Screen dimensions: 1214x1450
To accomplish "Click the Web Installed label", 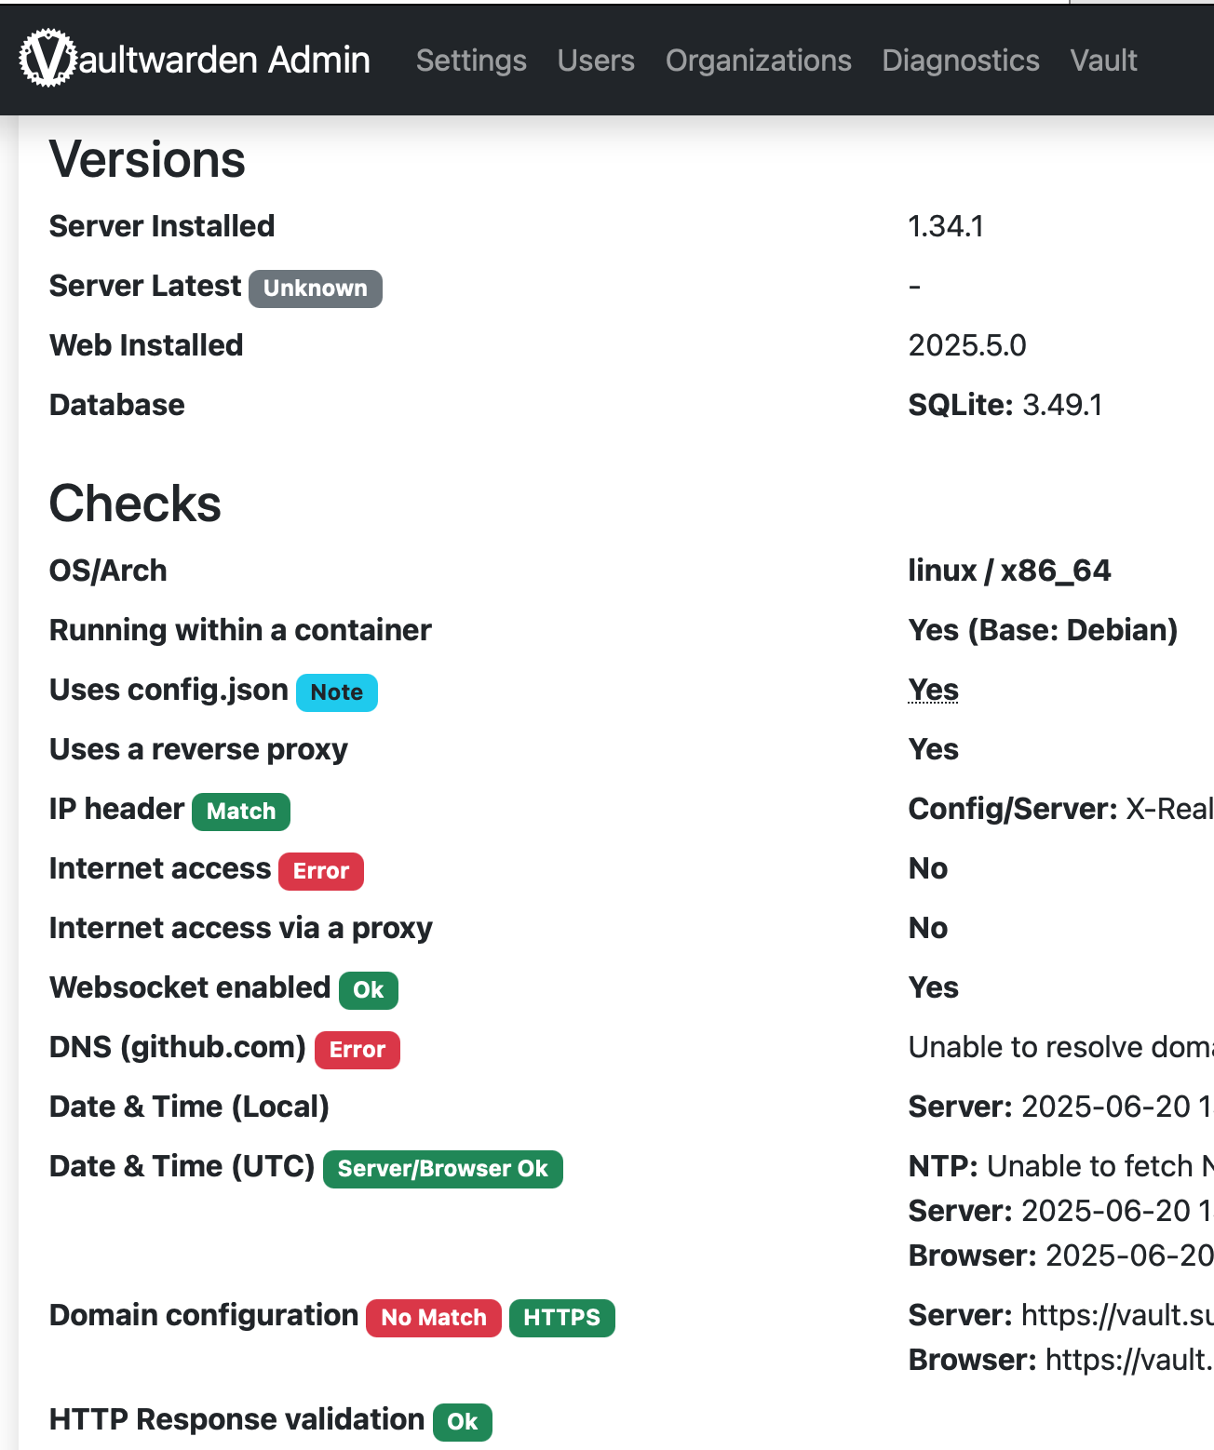I will (146, 345).
